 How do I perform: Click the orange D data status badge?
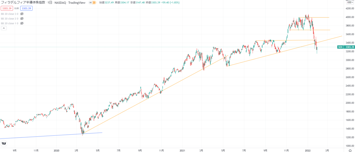pyautogui.click(x=94, y=2)
